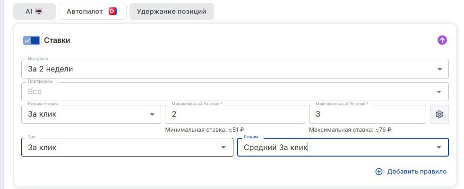Focus the Максимальный За клик input field
Image resolution: width=464 pixels, height=189 pixels.
367,114
